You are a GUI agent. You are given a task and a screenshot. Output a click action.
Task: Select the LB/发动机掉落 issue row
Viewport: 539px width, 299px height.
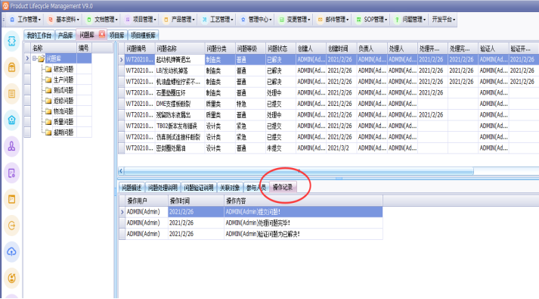(x=328, y=70)
